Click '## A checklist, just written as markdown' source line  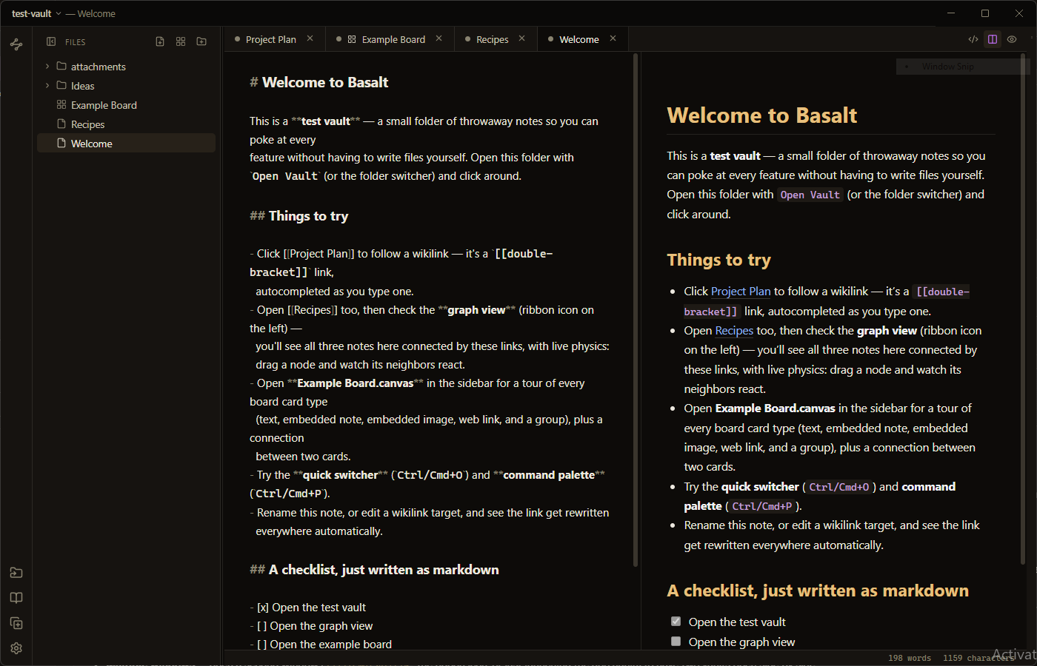pos(374,570)
